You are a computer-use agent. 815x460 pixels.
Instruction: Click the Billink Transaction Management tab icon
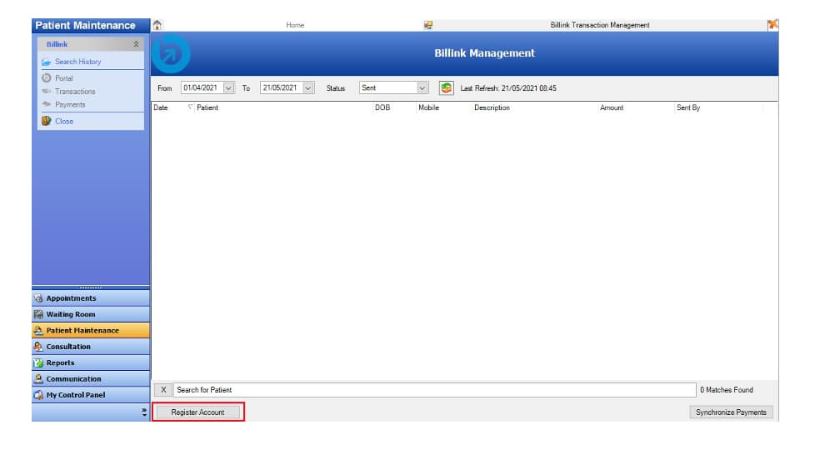coord(428,25)
